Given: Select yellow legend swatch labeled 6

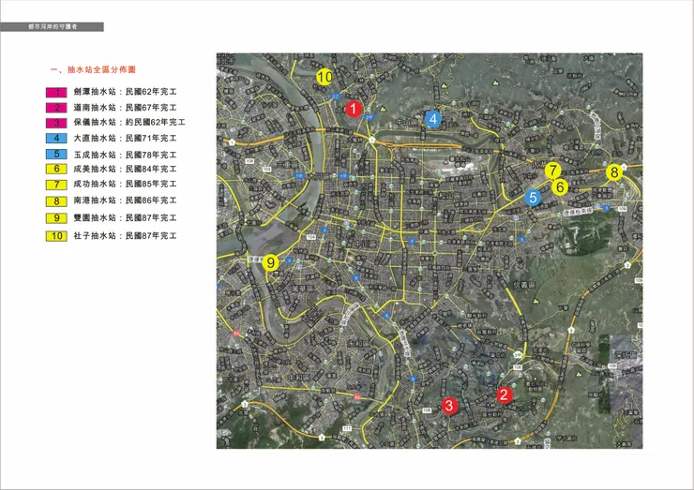Looking at the screenshot, I should (56, 169).
